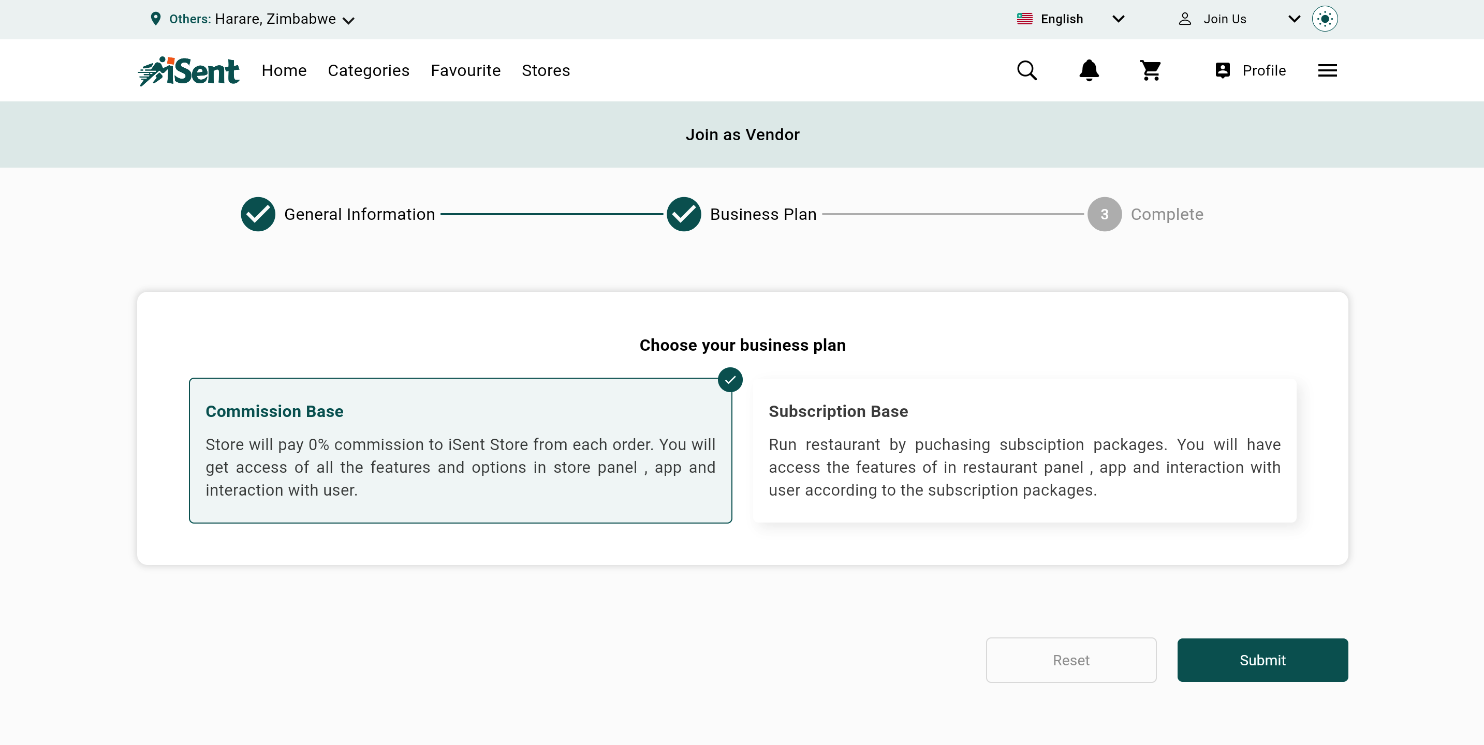
Task: Open the shopping cart icon
Action: 1151,70
